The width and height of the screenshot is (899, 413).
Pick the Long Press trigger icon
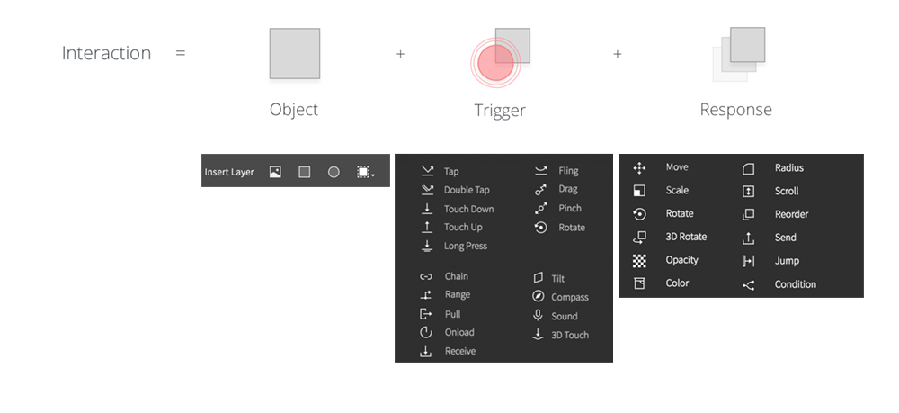pos(426,246)
